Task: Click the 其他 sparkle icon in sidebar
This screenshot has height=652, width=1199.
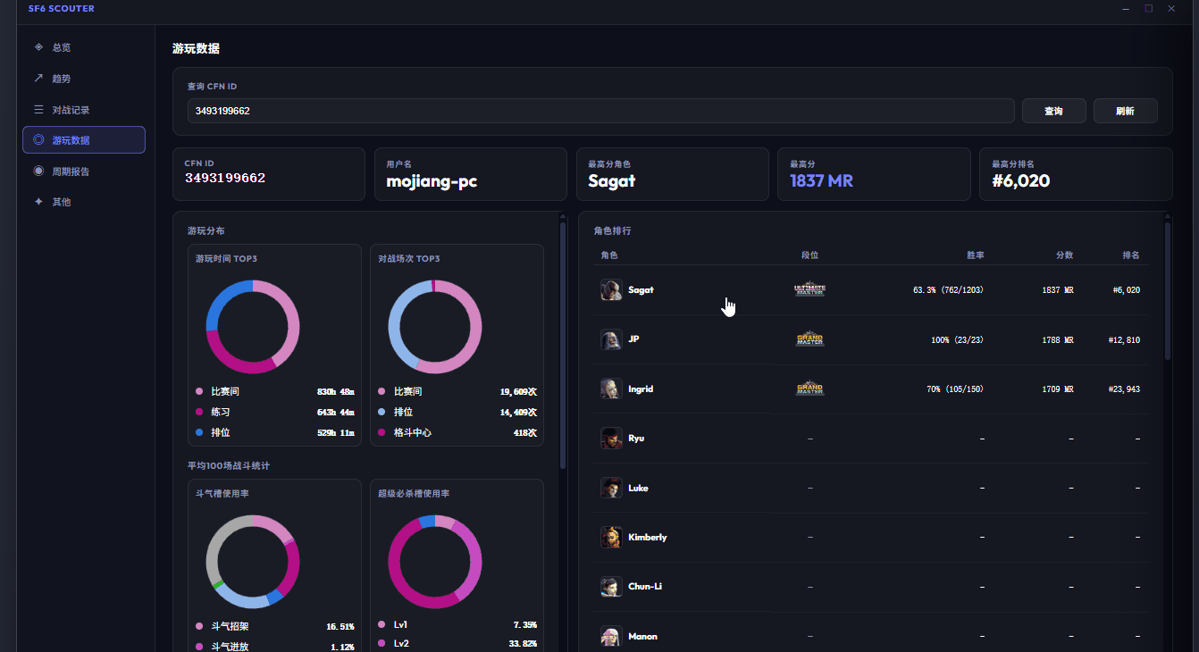Action: coord(38,202)
